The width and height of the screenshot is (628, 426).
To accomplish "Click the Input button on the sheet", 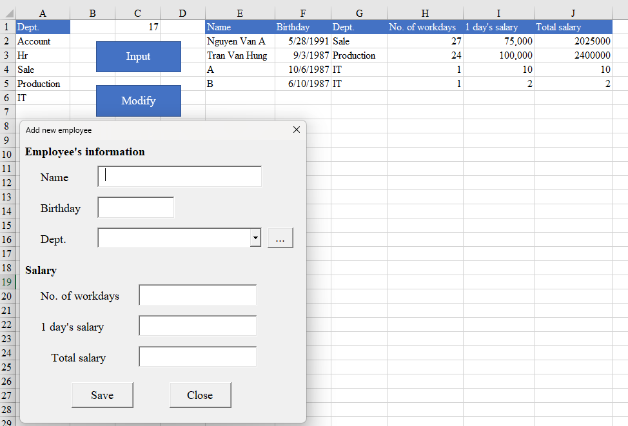I will (x=138, y=57).
